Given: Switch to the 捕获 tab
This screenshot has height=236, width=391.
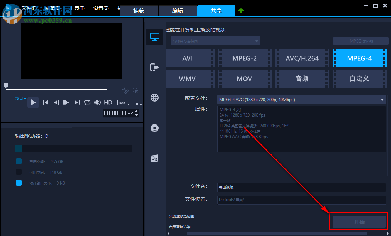Looking at the screenshot, I should click(x=139, y=11).
